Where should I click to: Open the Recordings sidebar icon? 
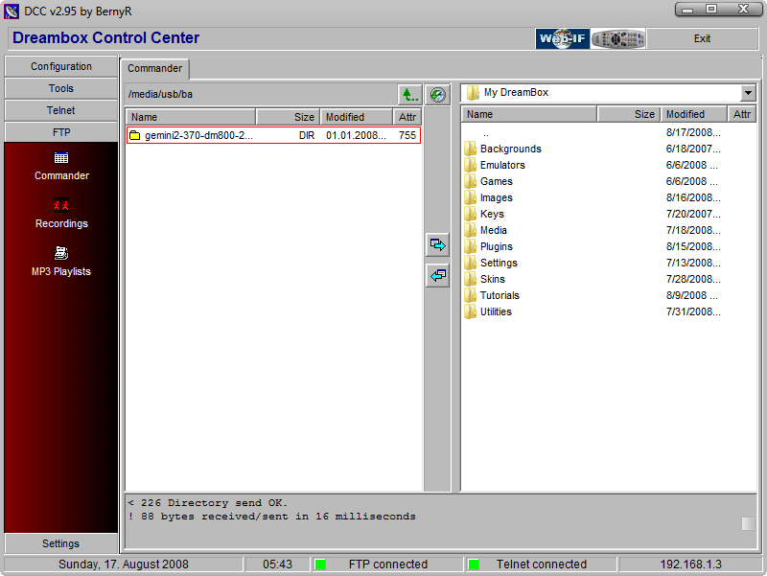pyautogui.click(x=61, y=205)
